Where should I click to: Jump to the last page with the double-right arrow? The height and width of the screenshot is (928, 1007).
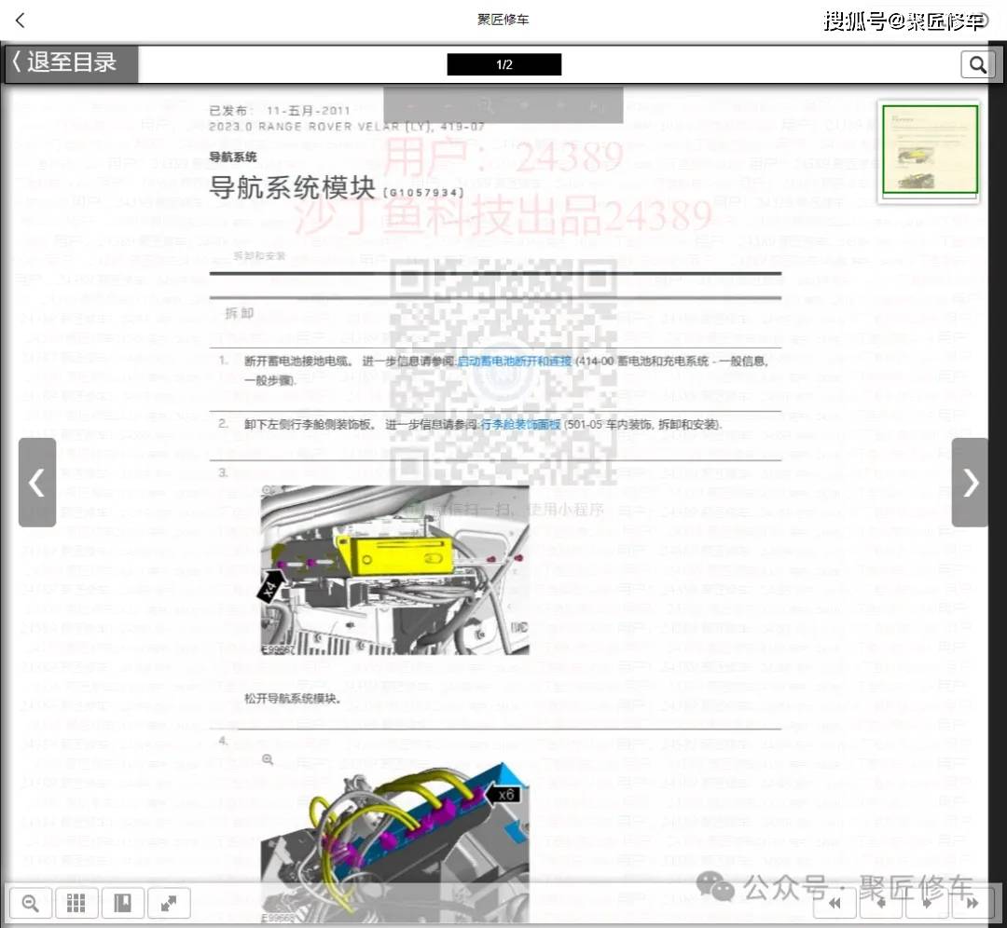click(x=973, y=903)
